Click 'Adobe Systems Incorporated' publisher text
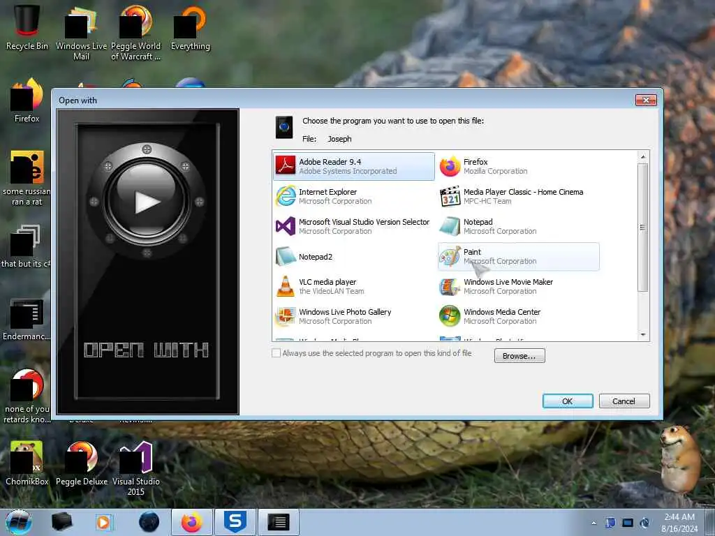This screenshot has height=536, width=715. coord(348,172)
